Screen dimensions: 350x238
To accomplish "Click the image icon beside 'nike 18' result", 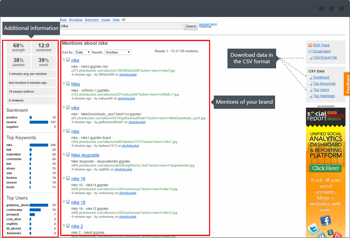I will pos(68,202).
